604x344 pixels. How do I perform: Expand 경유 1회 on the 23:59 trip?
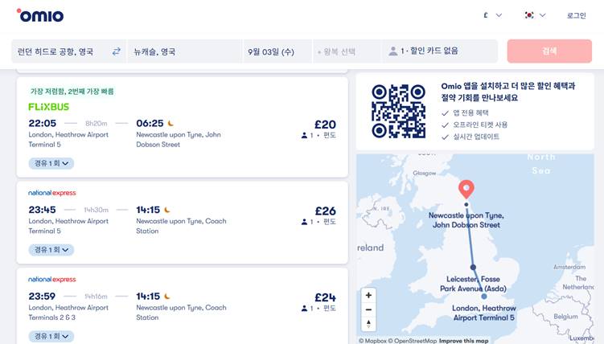tap(51, 336)
